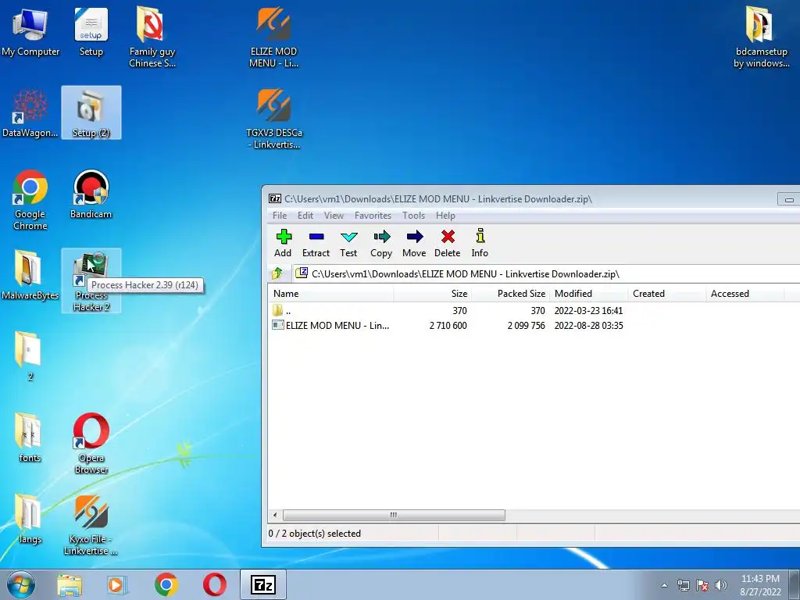800x600 pixels.
Task: Sort by the Size column header
Action: [433, 294]
